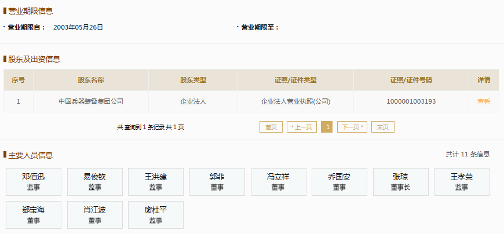Click the license number 1000001003193

411,101
